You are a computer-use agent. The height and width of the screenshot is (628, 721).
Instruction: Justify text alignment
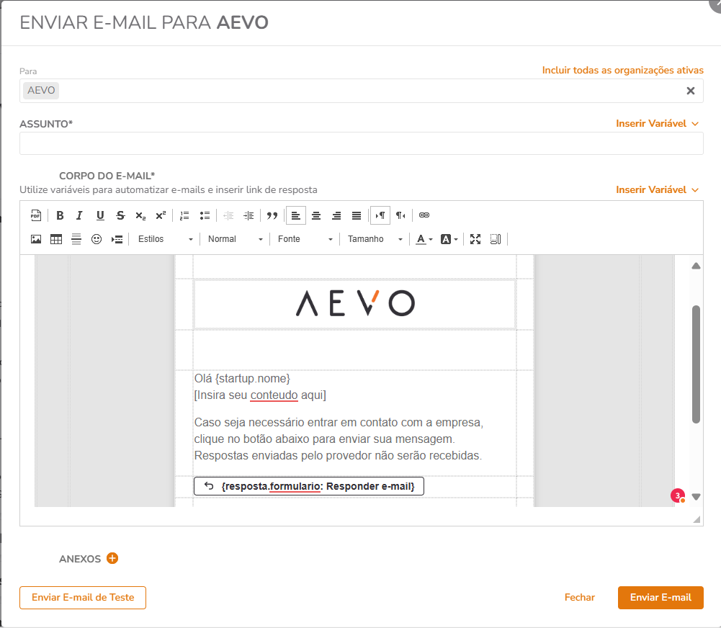point(357,215)
